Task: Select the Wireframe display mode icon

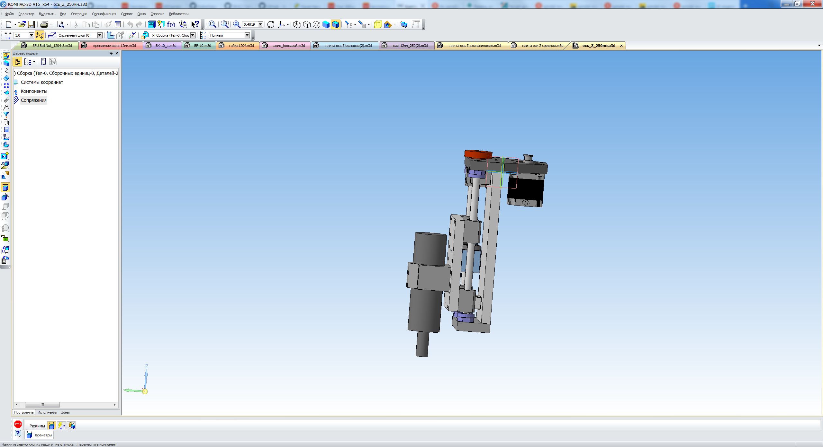Action: click(x=297, y=24)
